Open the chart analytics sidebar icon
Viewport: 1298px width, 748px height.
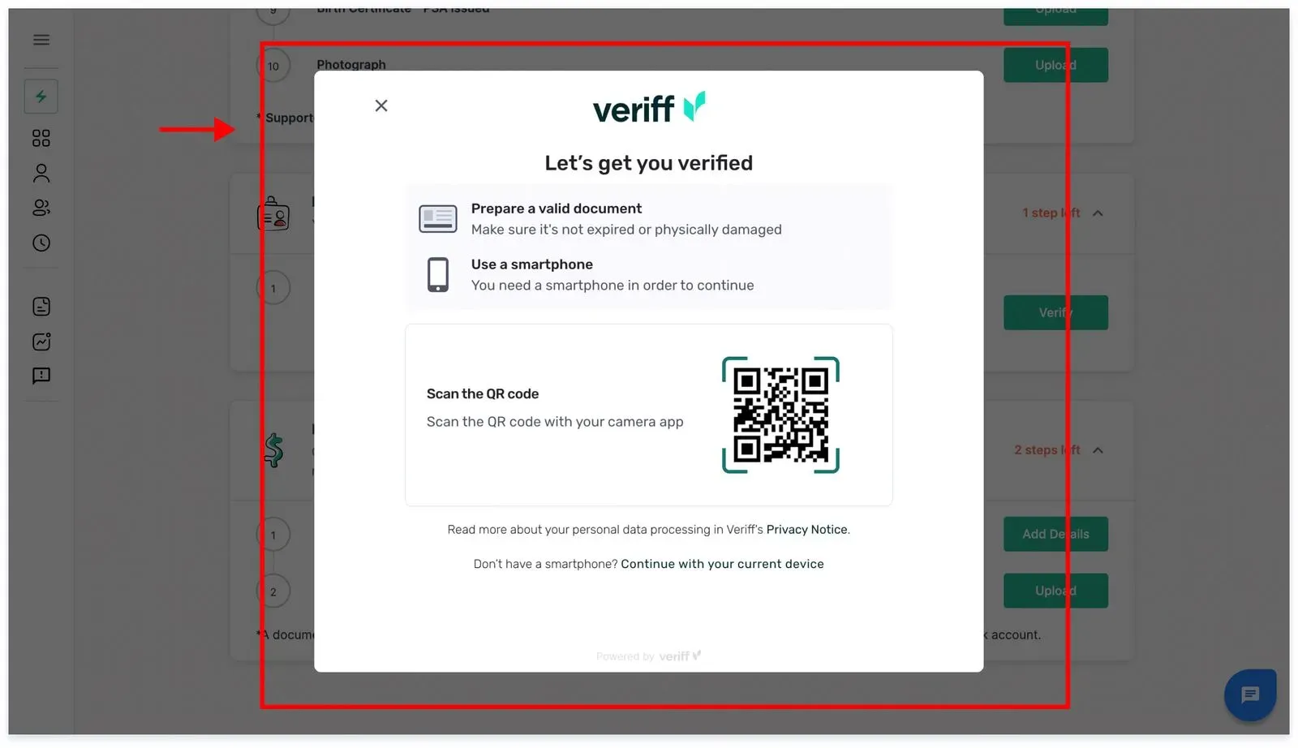tap(41, 342)
